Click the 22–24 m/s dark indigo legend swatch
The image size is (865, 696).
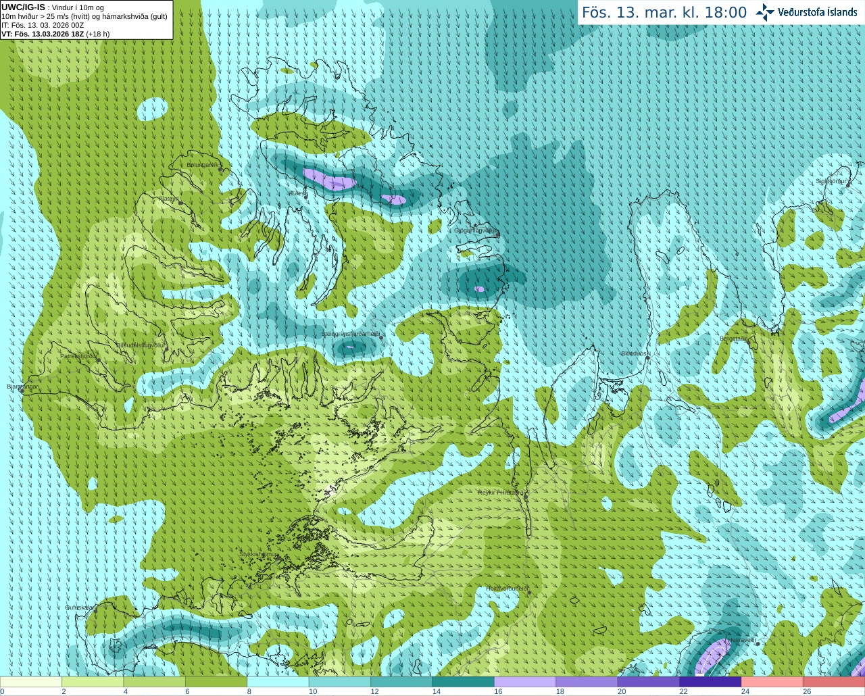(710, 682)
